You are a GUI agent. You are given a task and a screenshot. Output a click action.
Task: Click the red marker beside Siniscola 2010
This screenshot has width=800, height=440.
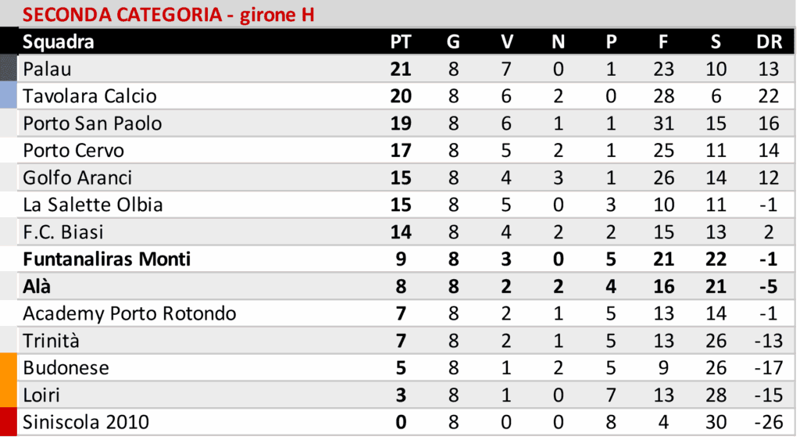[x=9, y=423]
